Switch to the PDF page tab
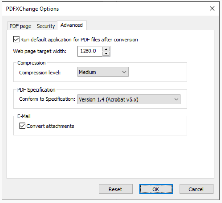Screen dimensions: 222x203 tap(20, 26)
